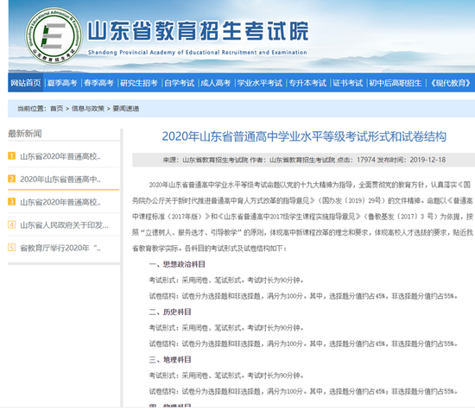This screenshot has width=475, height=410.
Task: Select 《现代教育》 in navigation bar
Action: (x=451, y=83)
